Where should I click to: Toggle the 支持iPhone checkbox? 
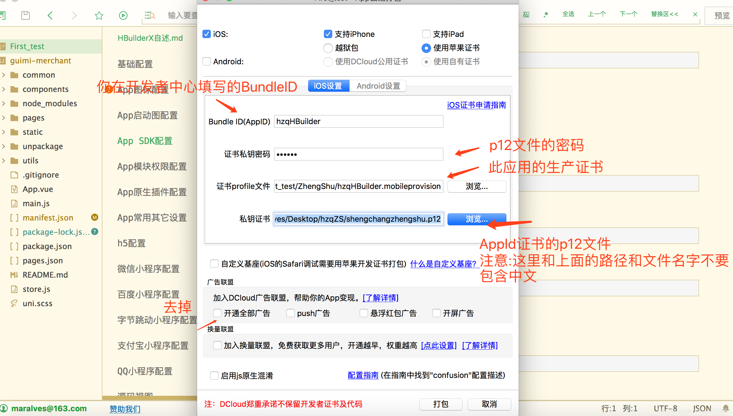click(x=328, y=34)
